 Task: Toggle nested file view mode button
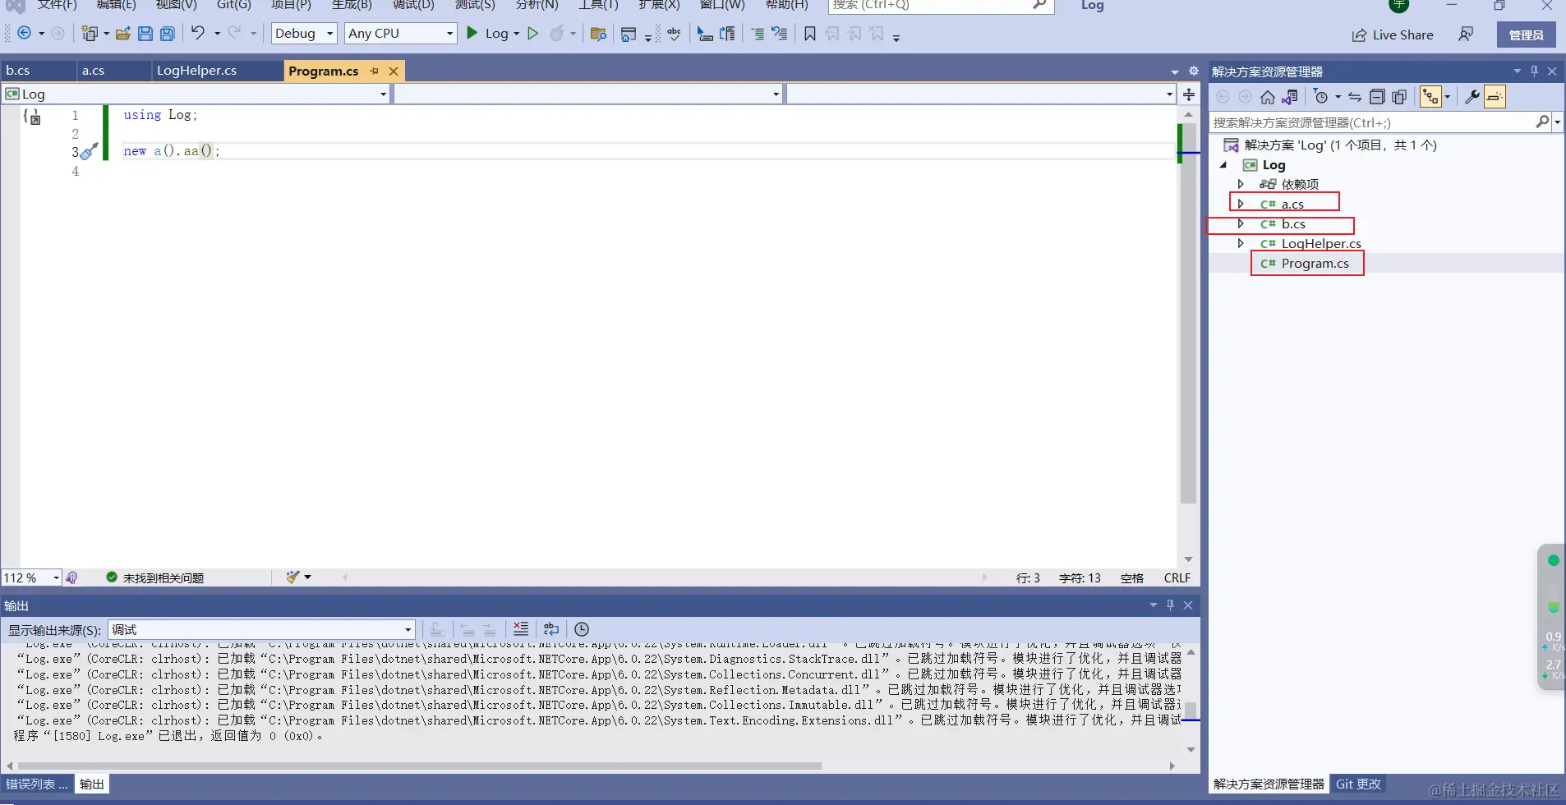[x=1431, y=97]
